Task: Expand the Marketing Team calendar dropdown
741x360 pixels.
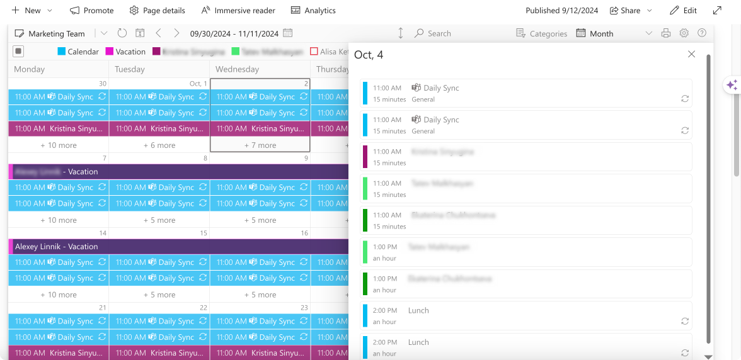Action: coord(104,33)
